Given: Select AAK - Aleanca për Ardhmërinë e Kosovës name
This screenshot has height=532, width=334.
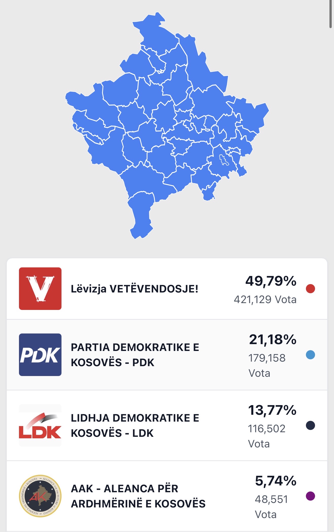Looking at the screenshot, I should click(x=138, y=496).
